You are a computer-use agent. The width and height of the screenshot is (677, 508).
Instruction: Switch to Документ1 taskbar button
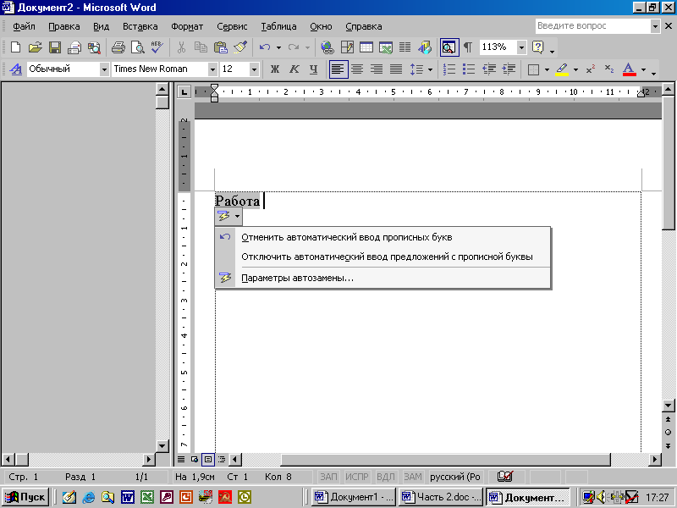[x=354, y=497]
